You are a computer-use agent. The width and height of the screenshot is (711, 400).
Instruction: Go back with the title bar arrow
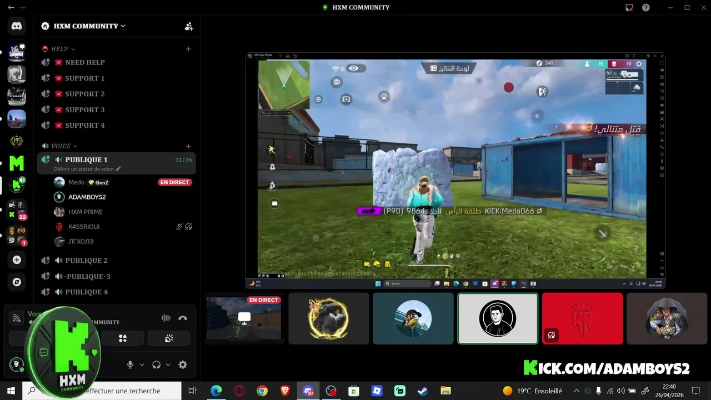[x=11, y=8]
